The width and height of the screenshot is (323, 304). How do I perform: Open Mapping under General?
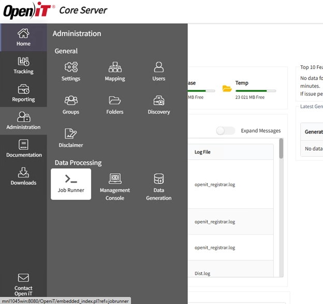(x=115, y=72)
